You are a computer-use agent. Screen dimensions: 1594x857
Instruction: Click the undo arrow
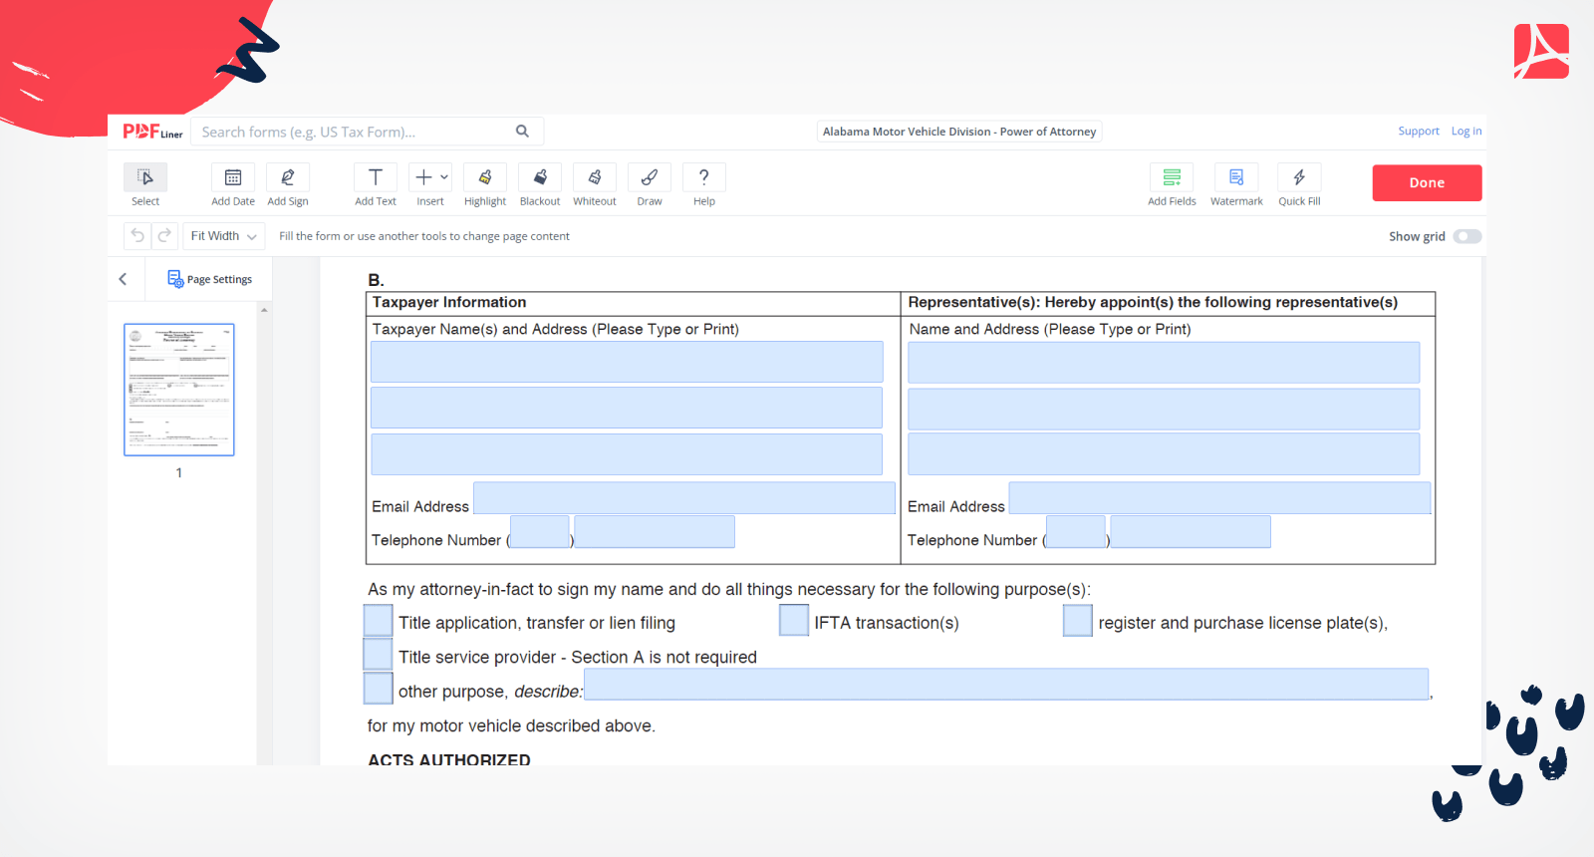pos(137,236)
